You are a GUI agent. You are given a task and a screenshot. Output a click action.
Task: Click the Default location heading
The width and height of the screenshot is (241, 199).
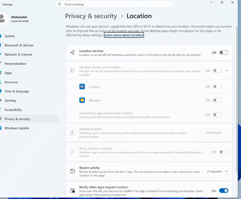coord(91,129)
